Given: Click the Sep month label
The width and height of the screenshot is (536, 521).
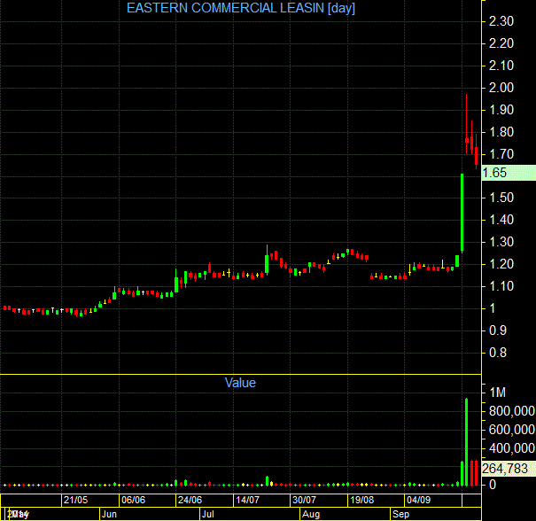Looking at the screenshot, I should 400,514.
